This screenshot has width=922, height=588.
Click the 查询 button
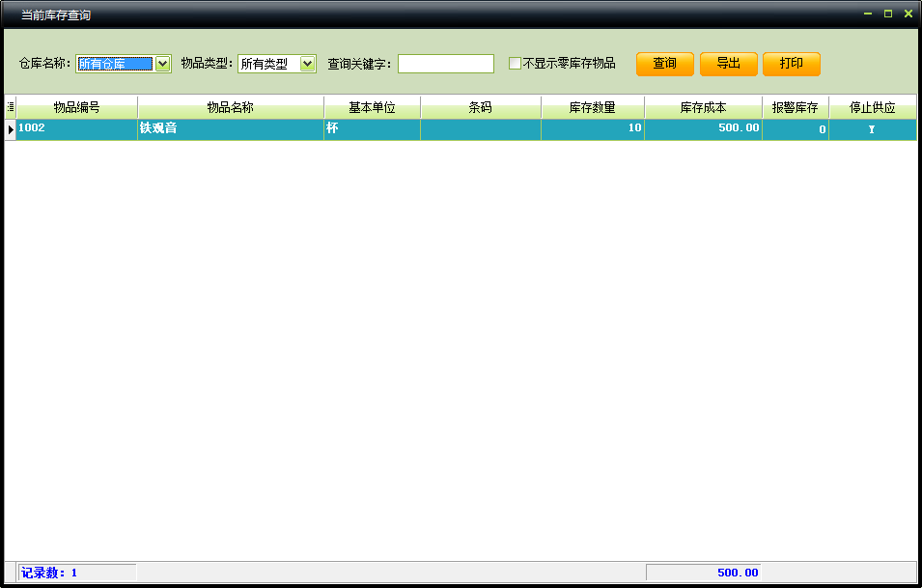(x=665, y=64)
